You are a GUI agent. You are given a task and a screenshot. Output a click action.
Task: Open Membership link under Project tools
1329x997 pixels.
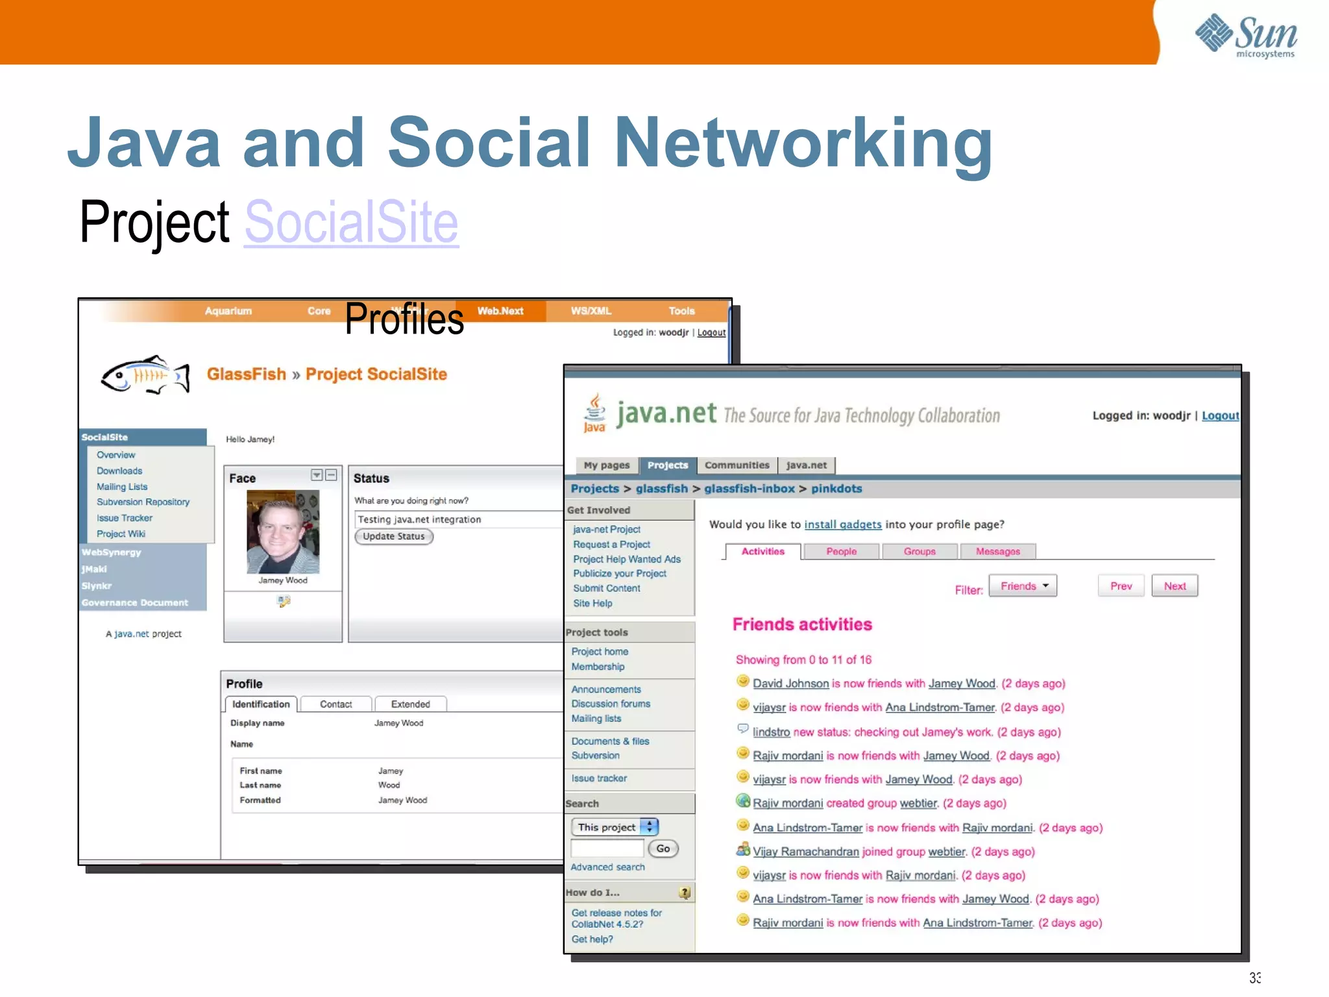click(598, 667)
